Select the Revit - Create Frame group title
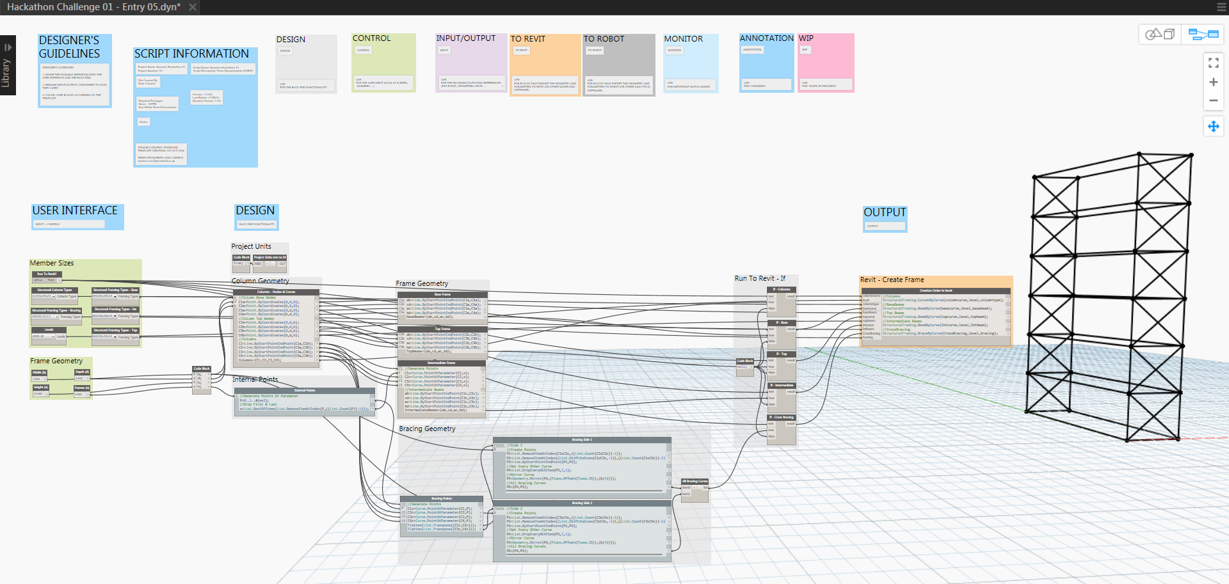The height and width of the screenshot is (584, 1229). pos(892,280)
